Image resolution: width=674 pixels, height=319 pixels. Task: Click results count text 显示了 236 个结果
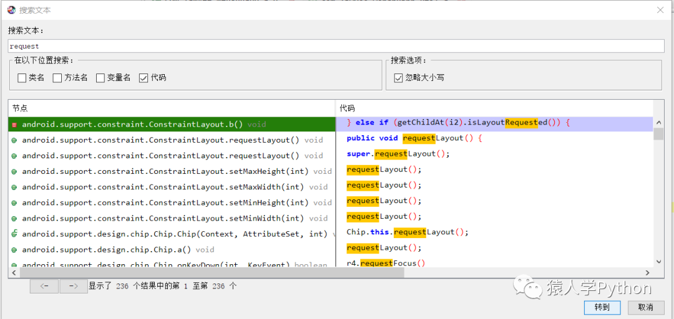click(x=162, y=286)
